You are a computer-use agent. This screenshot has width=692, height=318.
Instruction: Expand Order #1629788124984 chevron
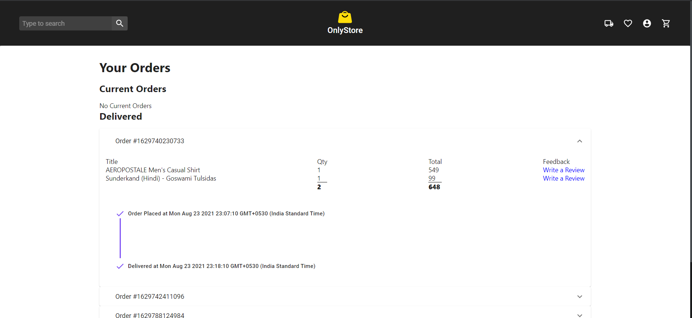[x=580, y=315]
